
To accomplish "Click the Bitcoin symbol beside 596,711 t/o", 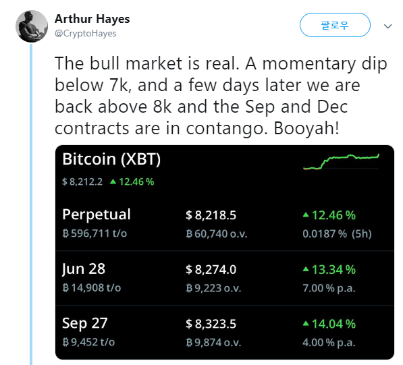I will tap(65, 233).
